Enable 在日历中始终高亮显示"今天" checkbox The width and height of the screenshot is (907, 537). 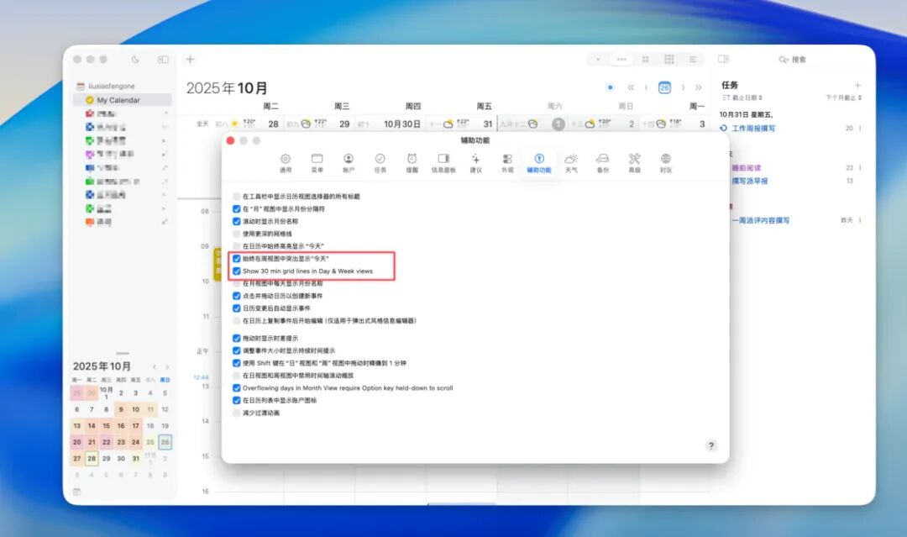point(237,246)
